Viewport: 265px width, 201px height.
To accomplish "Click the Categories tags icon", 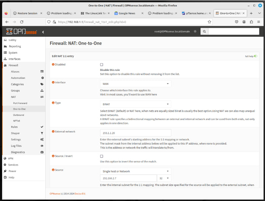I will point(42,84).
